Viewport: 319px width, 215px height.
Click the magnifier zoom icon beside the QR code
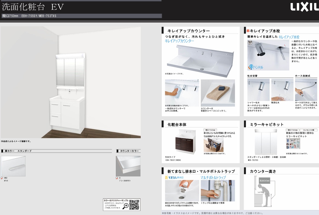pos(126,206)
